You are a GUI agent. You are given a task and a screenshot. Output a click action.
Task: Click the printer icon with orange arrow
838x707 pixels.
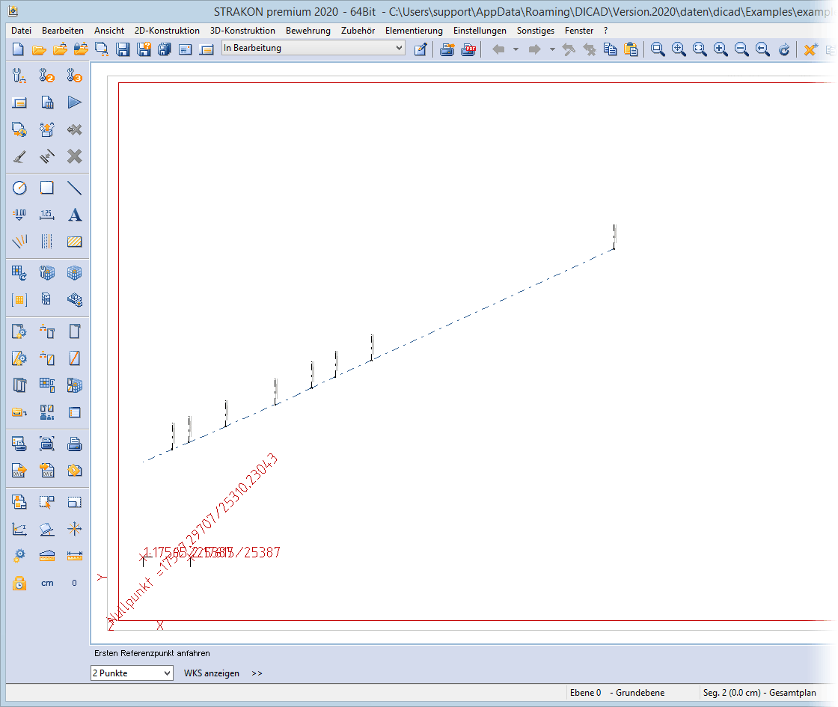(447, 49)
